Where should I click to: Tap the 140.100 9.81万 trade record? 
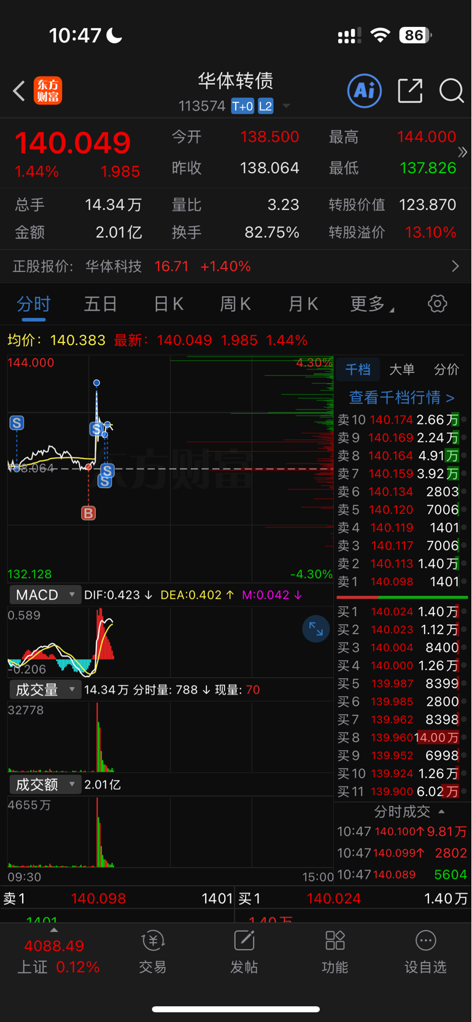pyautogui.click(x=402, y=832)
